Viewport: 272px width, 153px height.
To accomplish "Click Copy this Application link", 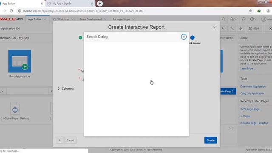I will [252, 93].
